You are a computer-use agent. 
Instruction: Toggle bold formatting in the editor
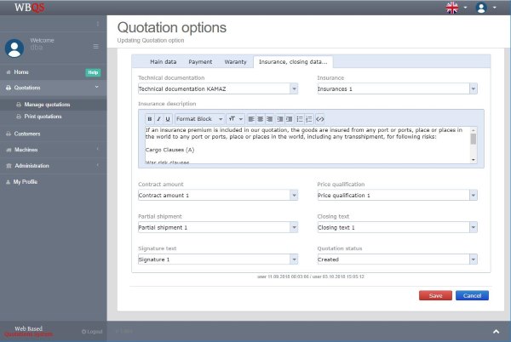tap(150, 118)
